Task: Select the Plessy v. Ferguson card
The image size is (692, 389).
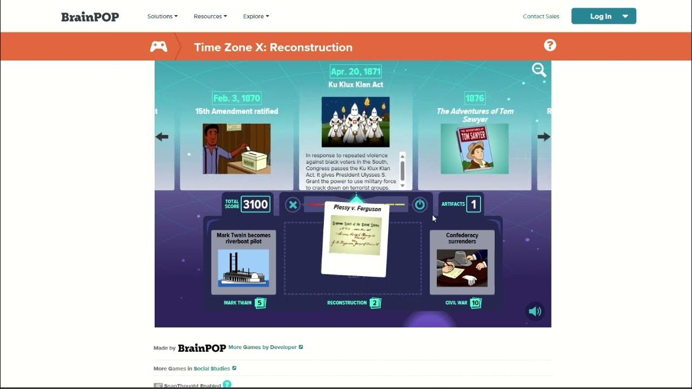Action: coord(355,238)
